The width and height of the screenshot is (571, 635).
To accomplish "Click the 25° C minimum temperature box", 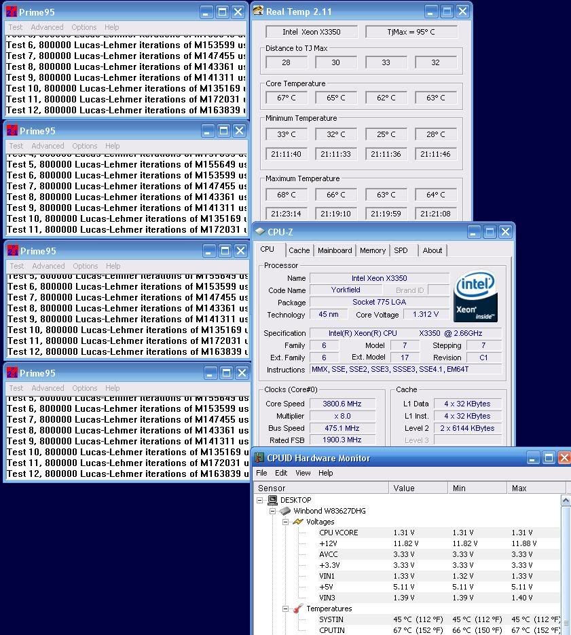I will [386, 134].
